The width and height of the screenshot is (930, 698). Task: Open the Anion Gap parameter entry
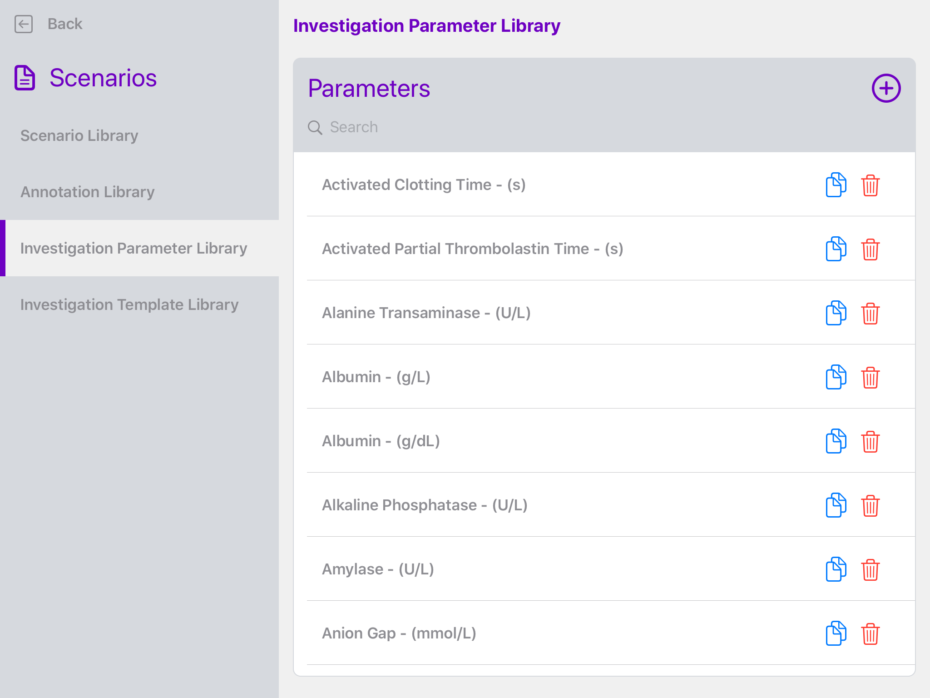point(500,633)
